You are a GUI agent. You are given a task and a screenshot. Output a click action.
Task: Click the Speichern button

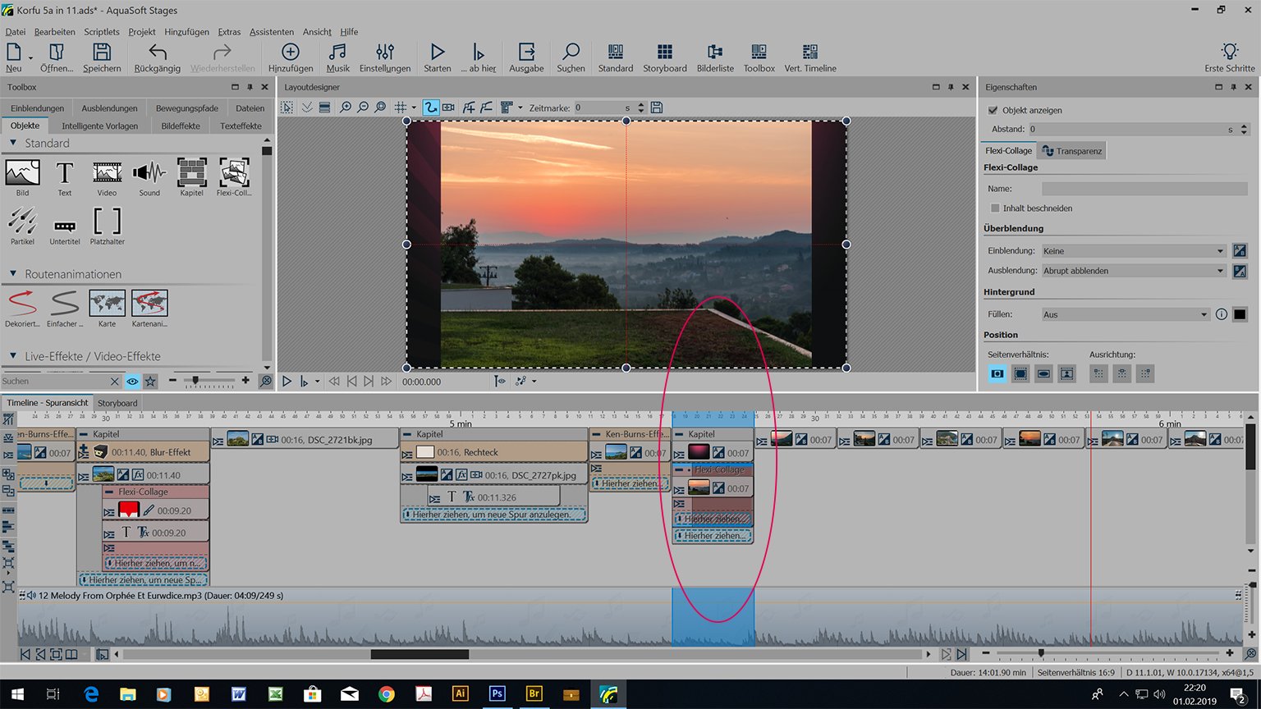[x=102, y=57]
